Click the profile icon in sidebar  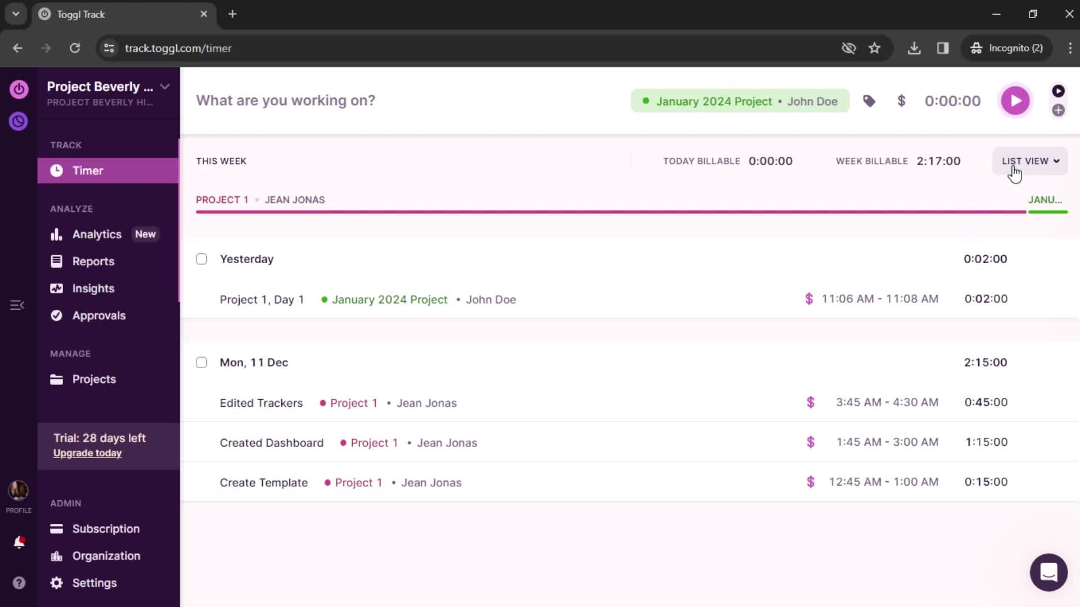19,490
